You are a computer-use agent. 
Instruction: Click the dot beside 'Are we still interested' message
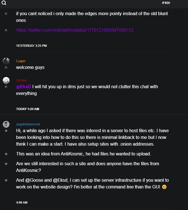point(6,164)
